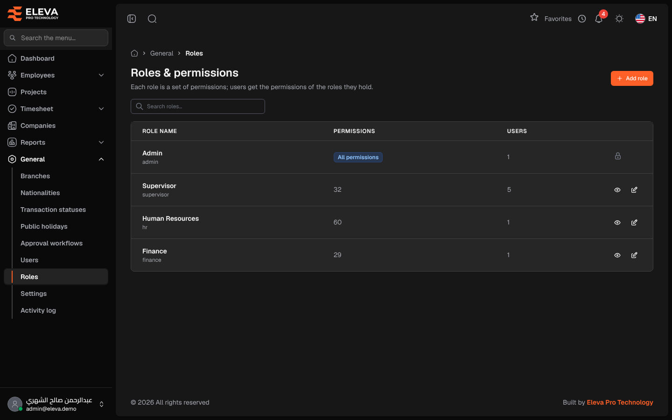Click the Dashboard house icon
Image resolution: width=672 pixels, height=420 pixels.
[12, 58]
